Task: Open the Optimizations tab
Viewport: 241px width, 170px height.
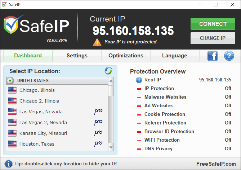Action: pyautogui.click(x=126, y=56)
